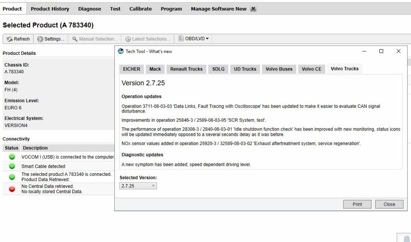This screenshot has width=411, height=242.
Task: Click the Close button in the dialog
Action: click(x=389, y=204)
